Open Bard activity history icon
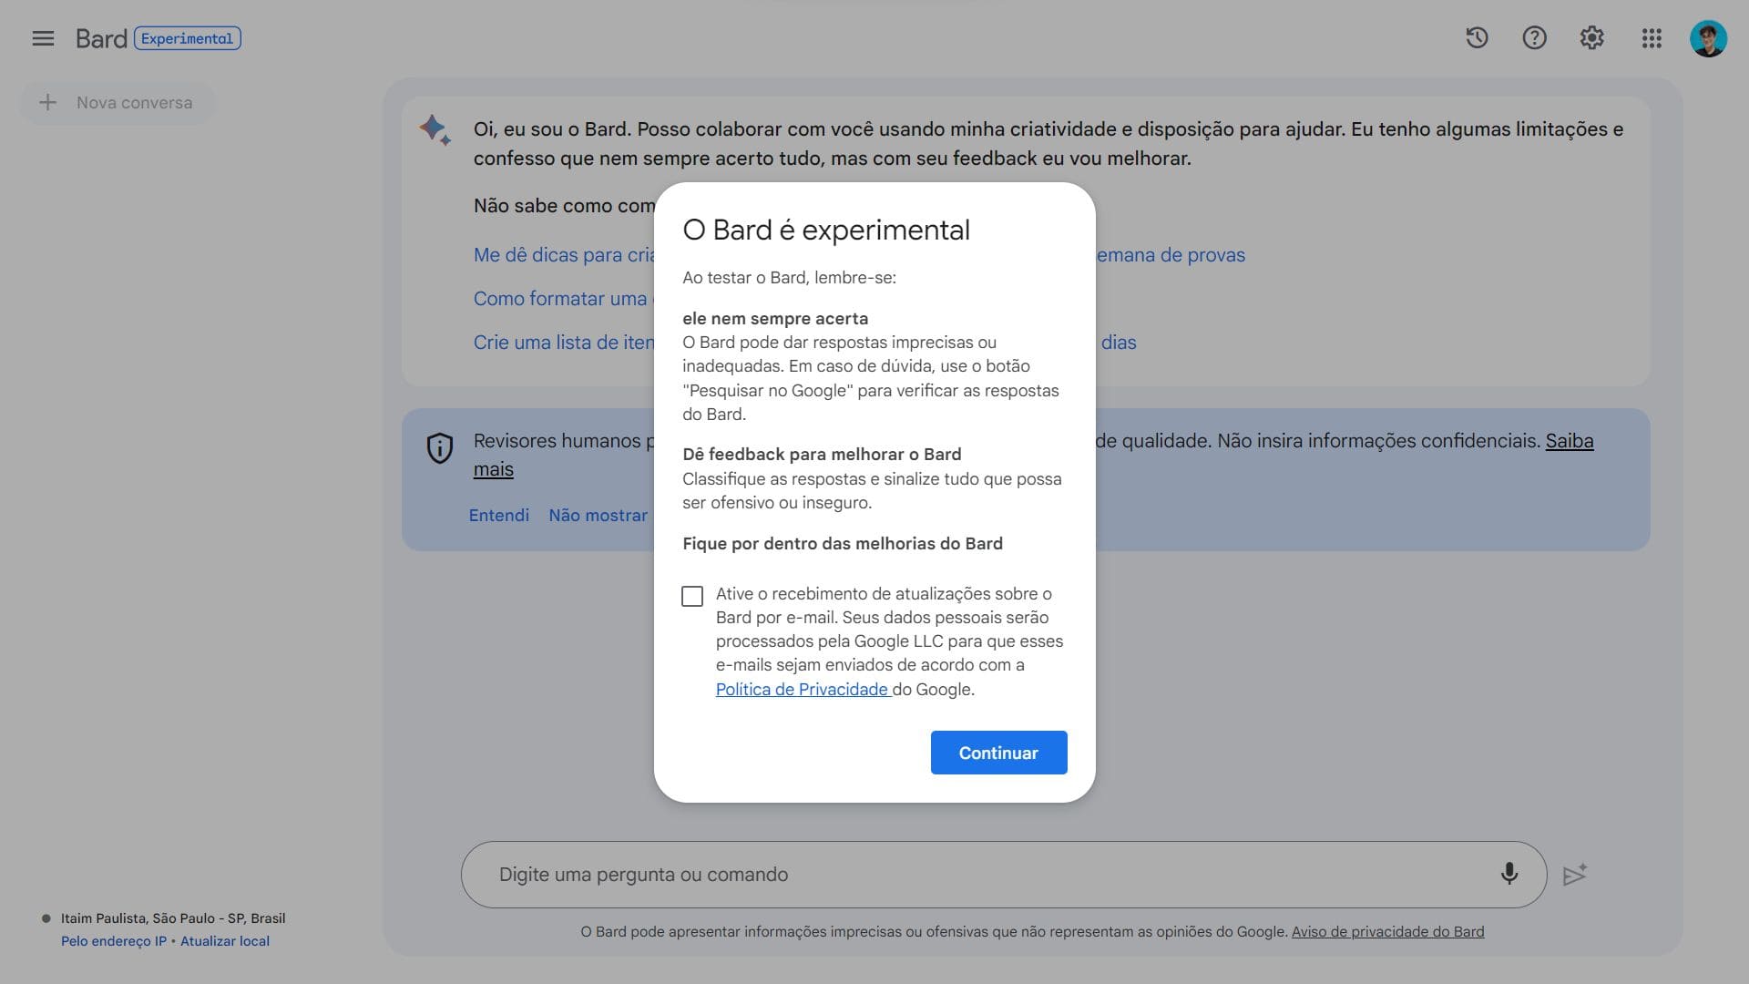Image resolution: width=1749 pixels, height=984 pixels. tap(1477, 38)
